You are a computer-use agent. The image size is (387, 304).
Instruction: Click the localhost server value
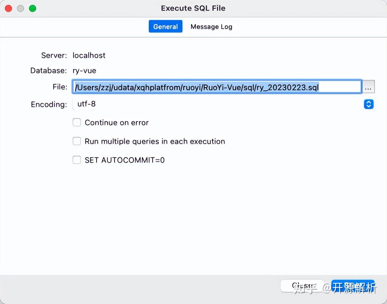click(x=89, y=55)
